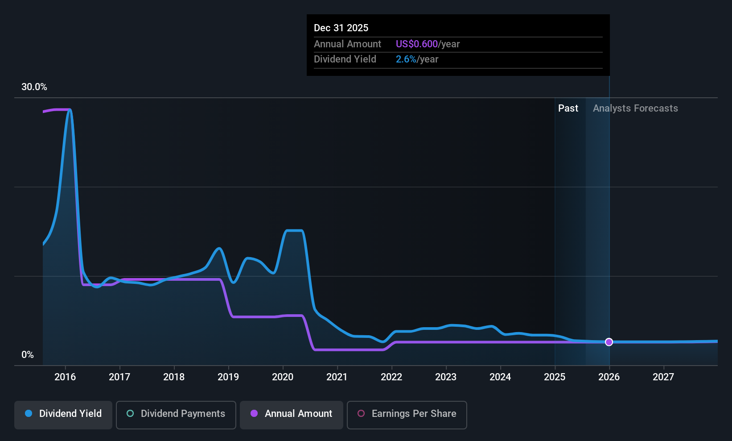Click the US$0.600/year annual amount value
The image size is (732, 441).
[x=428, y=44]
